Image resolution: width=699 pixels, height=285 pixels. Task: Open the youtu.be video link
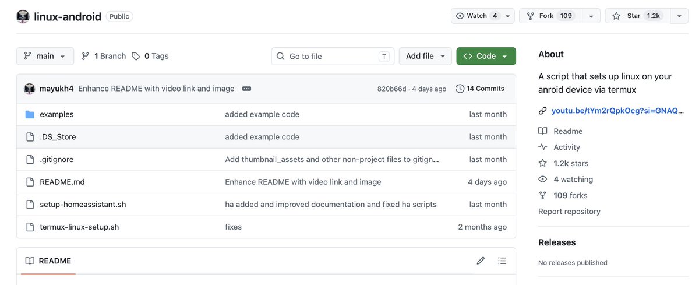(x=617, y=111)
